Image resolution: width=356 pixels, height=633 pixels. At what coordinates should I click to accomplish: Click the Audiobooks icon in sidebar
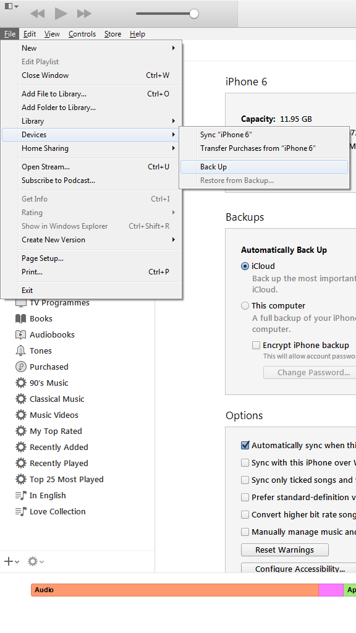(20, 334)
